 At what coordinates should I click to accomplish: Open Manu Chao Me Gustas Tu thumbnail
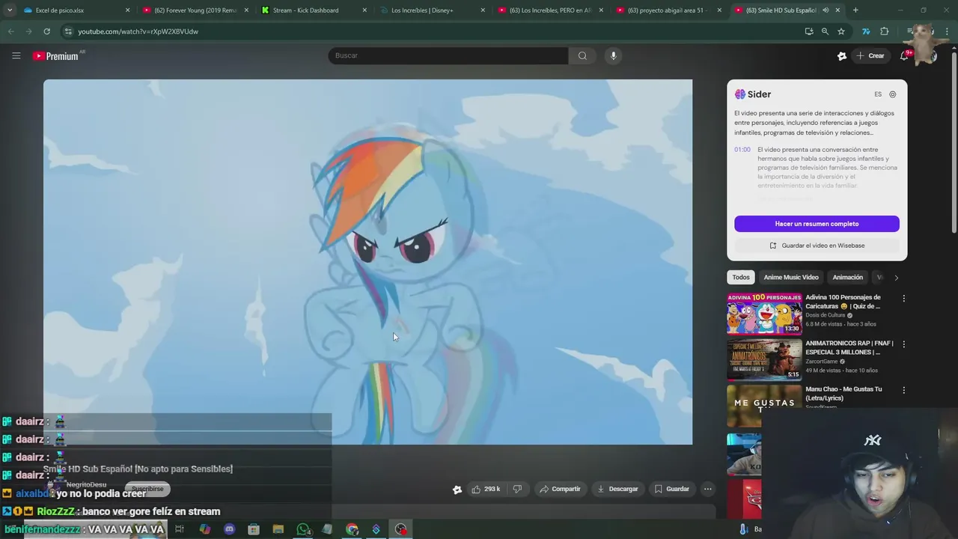(x=764, y=405)
